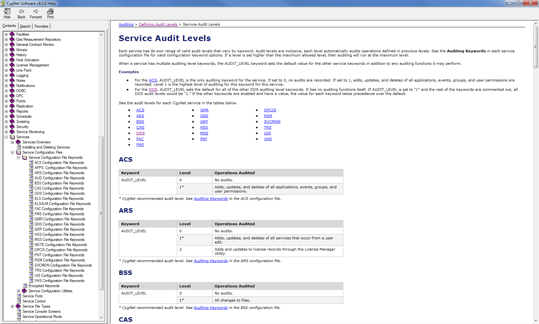The height and width of the screenshot is (324, 539).
Task: Click the Forward arrow icon
Action: click(36, 12)
